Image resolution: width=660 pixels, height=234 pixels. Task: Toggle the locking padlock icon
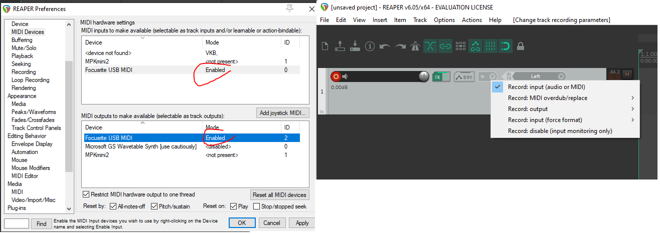521,46
